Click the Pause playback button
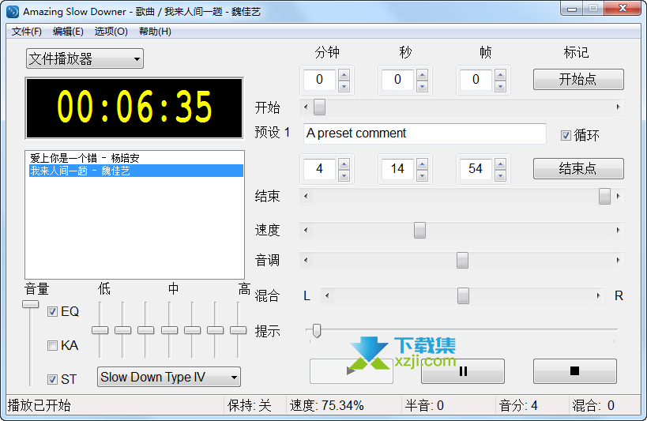 (463, 371)
